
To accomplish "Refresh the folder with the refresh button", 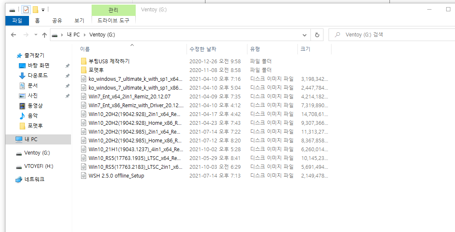I will [x=317, y=35].
